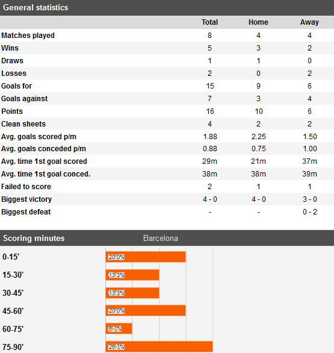
Task: Click the Total column header
Action: pyautogui.click(x=209, y=22)
